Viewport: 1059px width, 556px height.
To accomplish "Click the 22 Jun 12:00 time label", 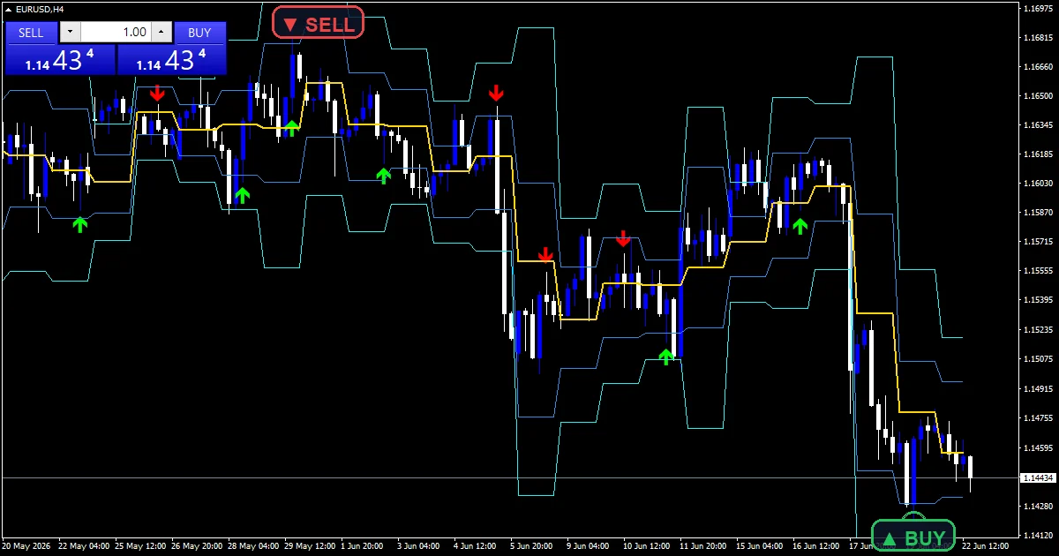I will (x=985, y=546).
